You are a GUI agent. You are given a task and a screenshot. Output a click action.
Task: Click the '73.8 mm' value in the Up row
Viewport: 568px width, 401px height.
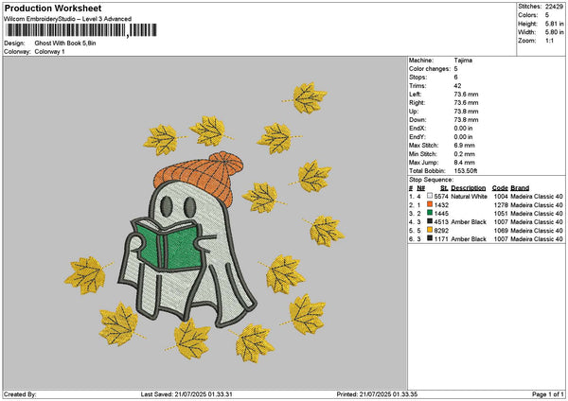click(x=466, y=112)
